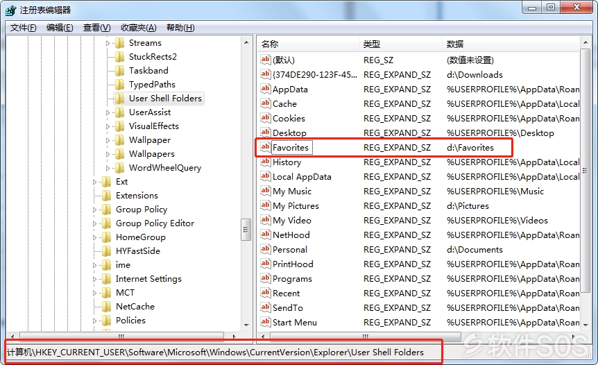598x365 pixels.
Task: Click the string icon beside My Video
Action: tap(266, 220)
